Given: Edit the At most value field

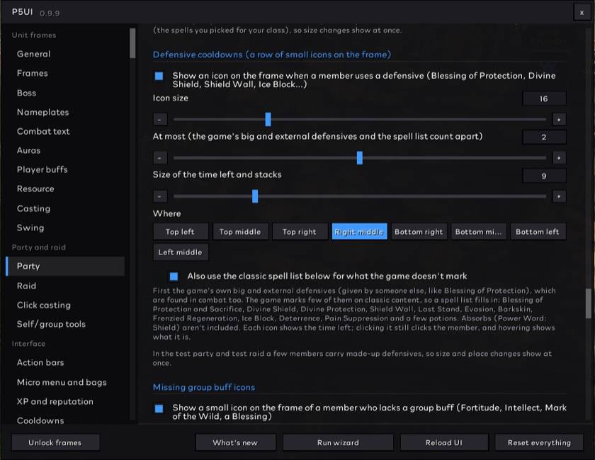Looking at the screenshot, I should point(544,137).
